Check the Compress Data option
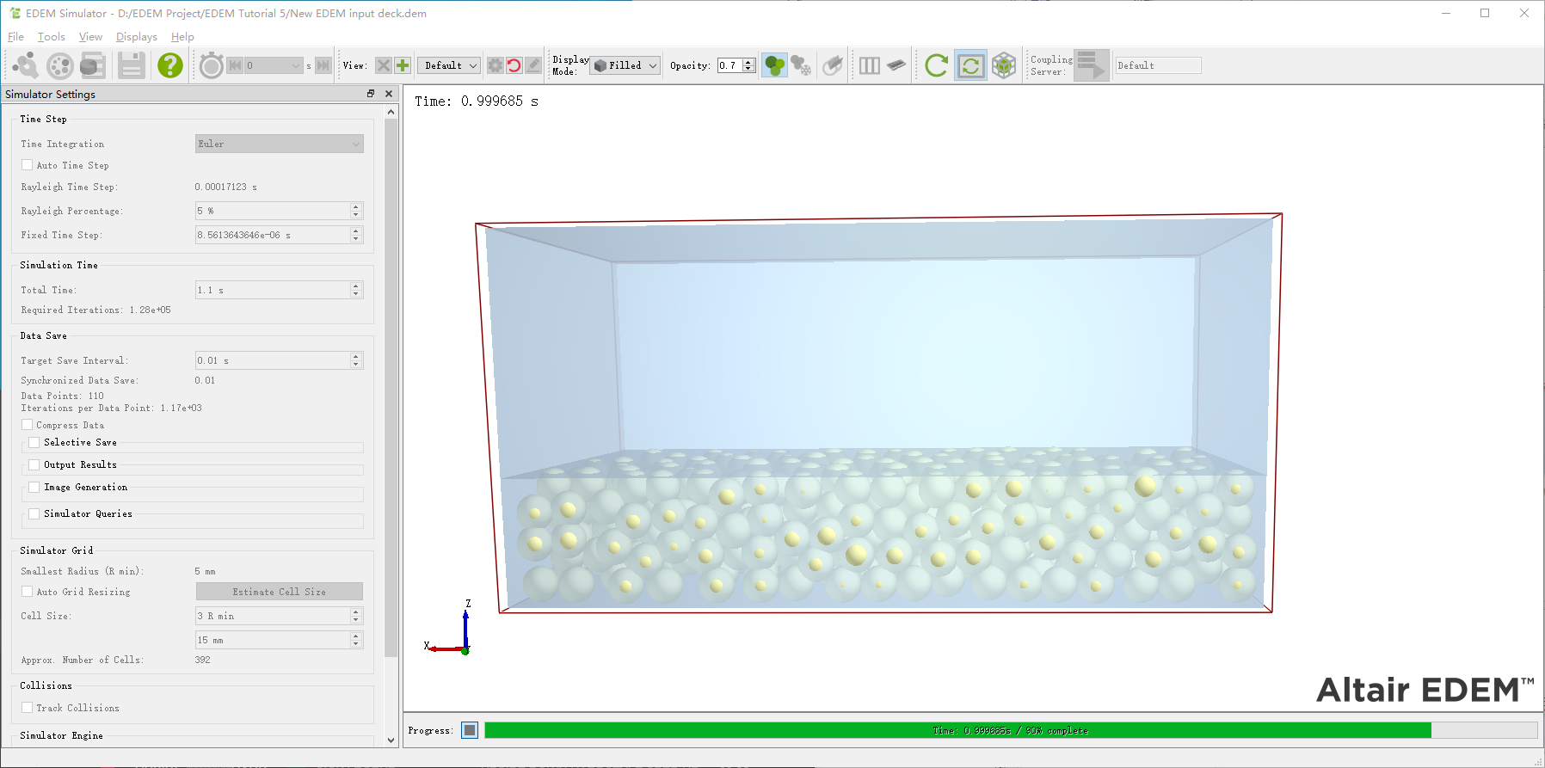The width and height of the screenshot is (1545, 768). click(x=28, y=425)
